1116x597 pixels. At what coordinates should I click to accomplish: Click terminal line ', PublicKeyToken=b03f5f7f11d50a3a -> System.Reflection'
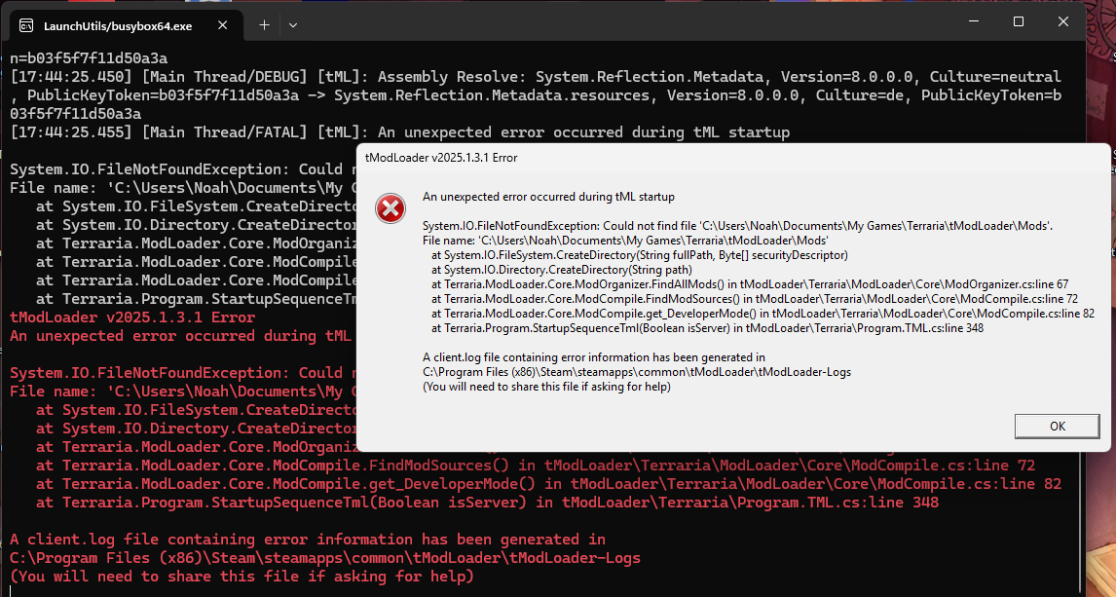point(536,95)
